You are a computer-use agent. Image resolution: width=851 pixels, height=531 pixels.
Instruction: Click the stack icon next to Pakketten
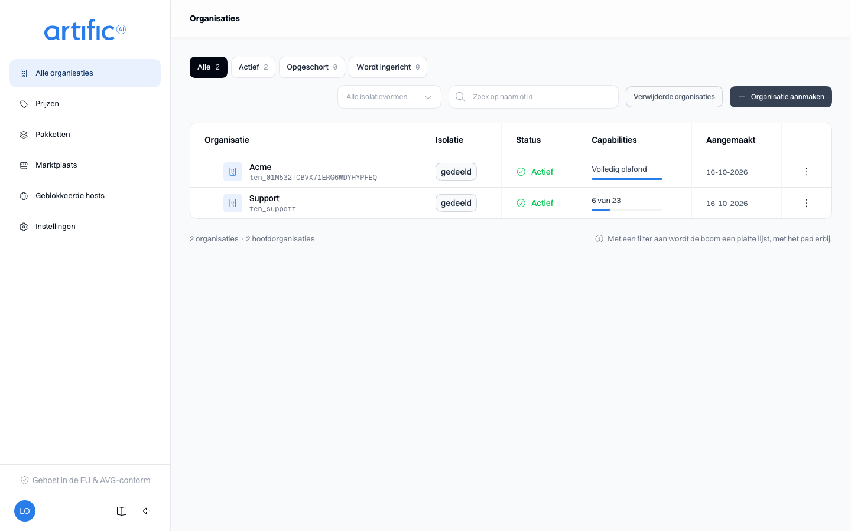tap(24, 135)
